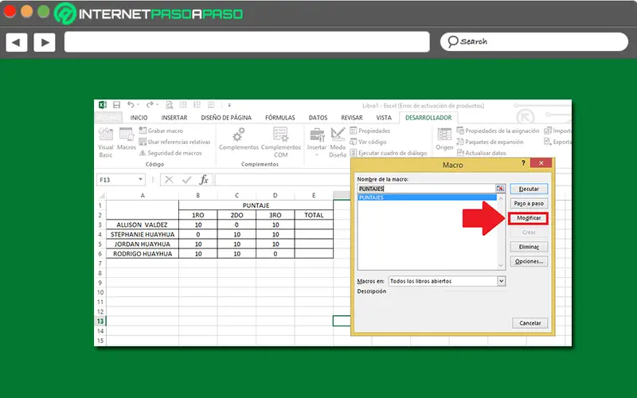Click the Nombre de la macro field
Image resolution: width=637 pixels, height=398 pixels.
pos(425,189)
